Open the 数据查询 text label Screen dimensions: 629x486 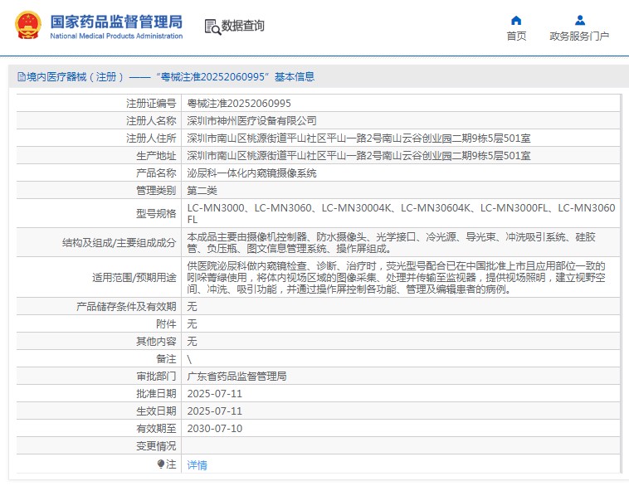(243, 27)
